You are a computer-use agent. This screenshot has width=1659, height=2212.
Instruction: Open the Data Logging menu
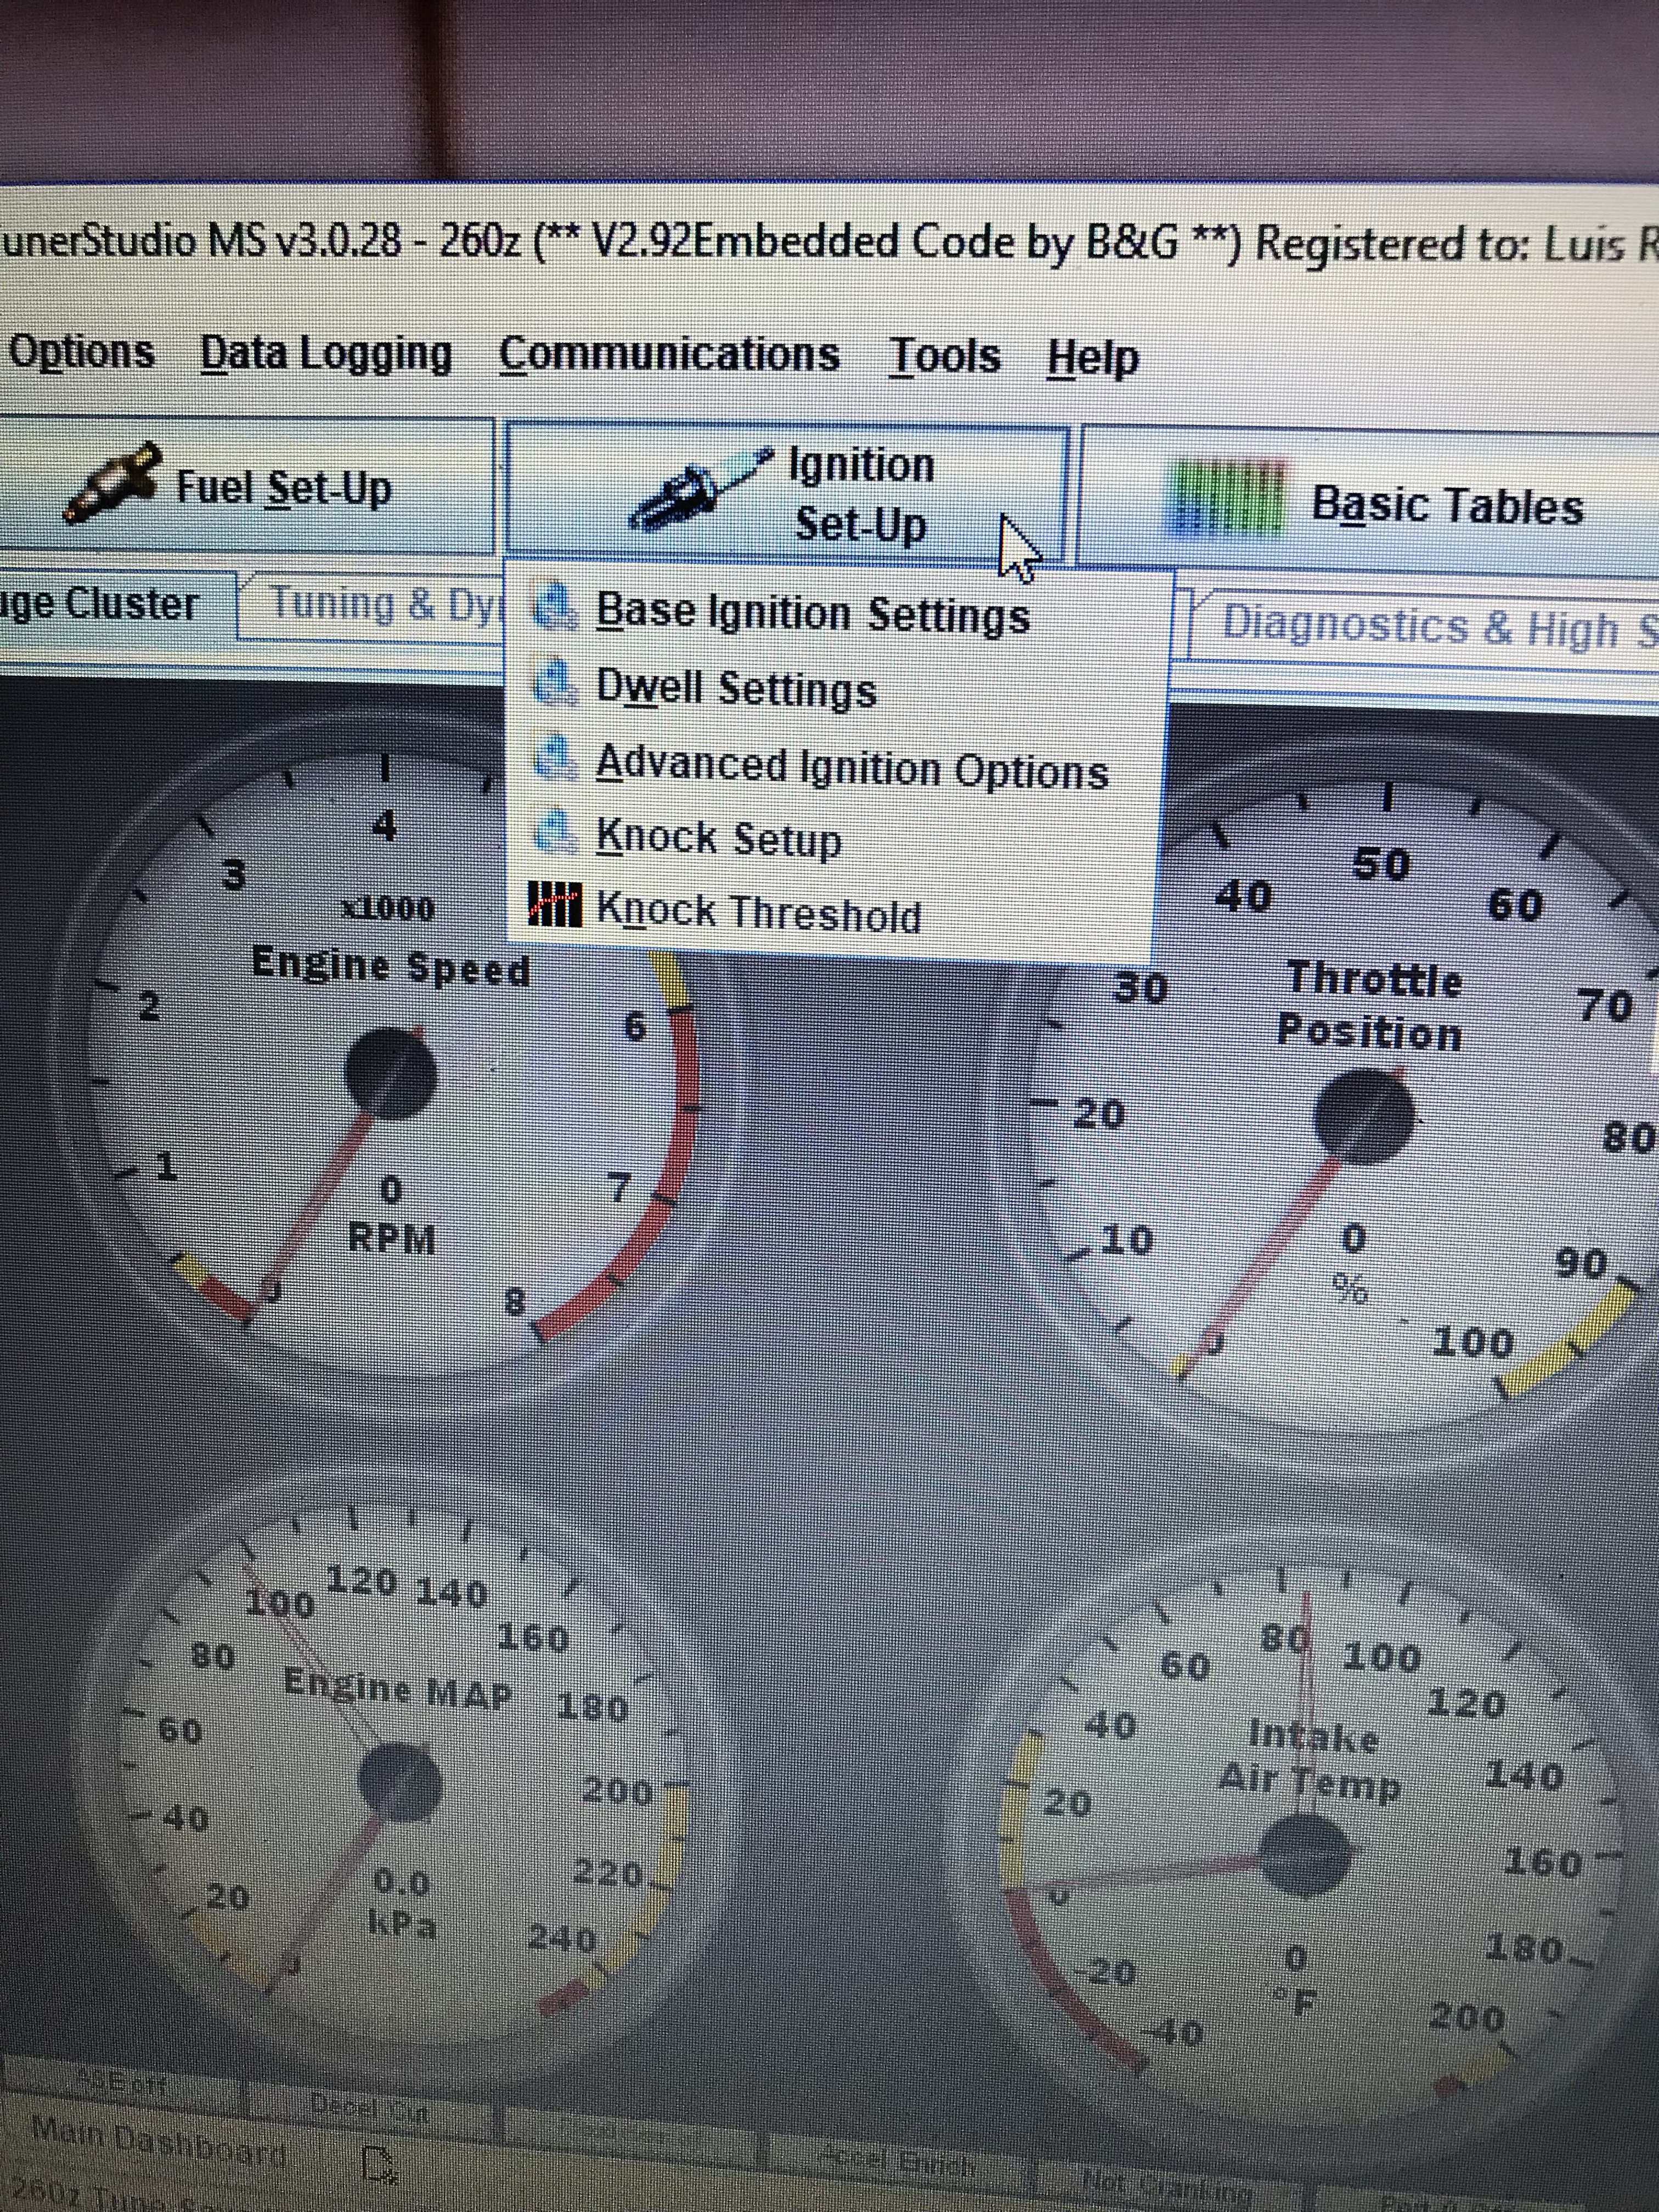pos(325,355)
